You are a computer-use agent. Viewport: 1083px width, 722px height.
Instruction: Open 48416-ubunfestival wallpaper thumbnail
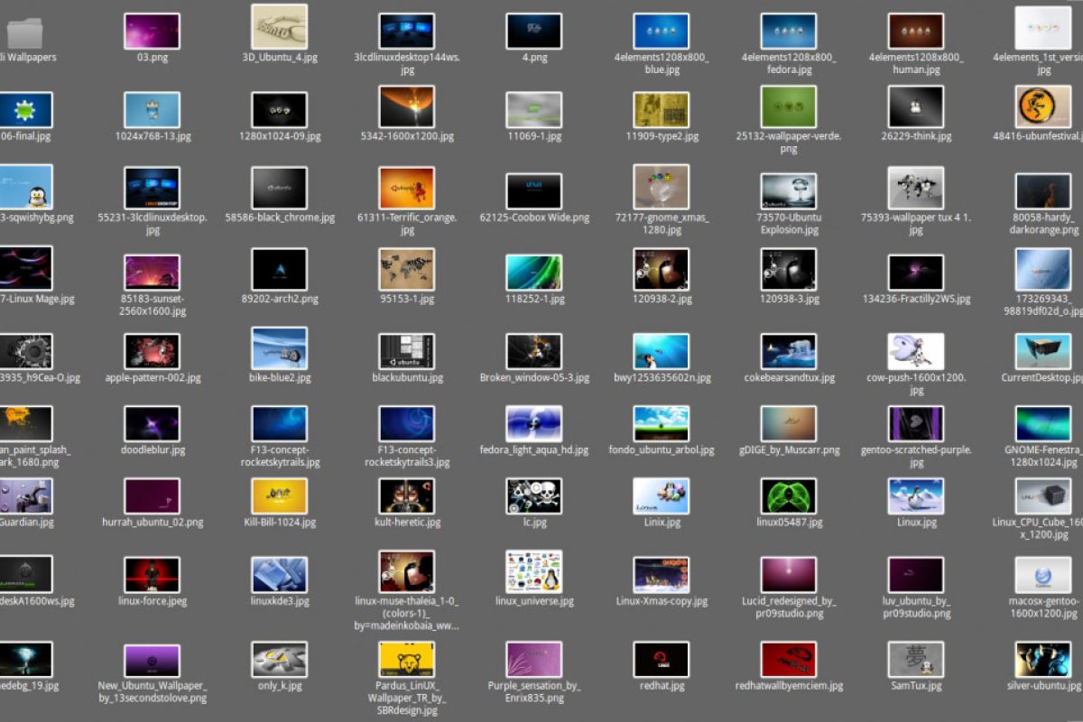(1042, 107)
